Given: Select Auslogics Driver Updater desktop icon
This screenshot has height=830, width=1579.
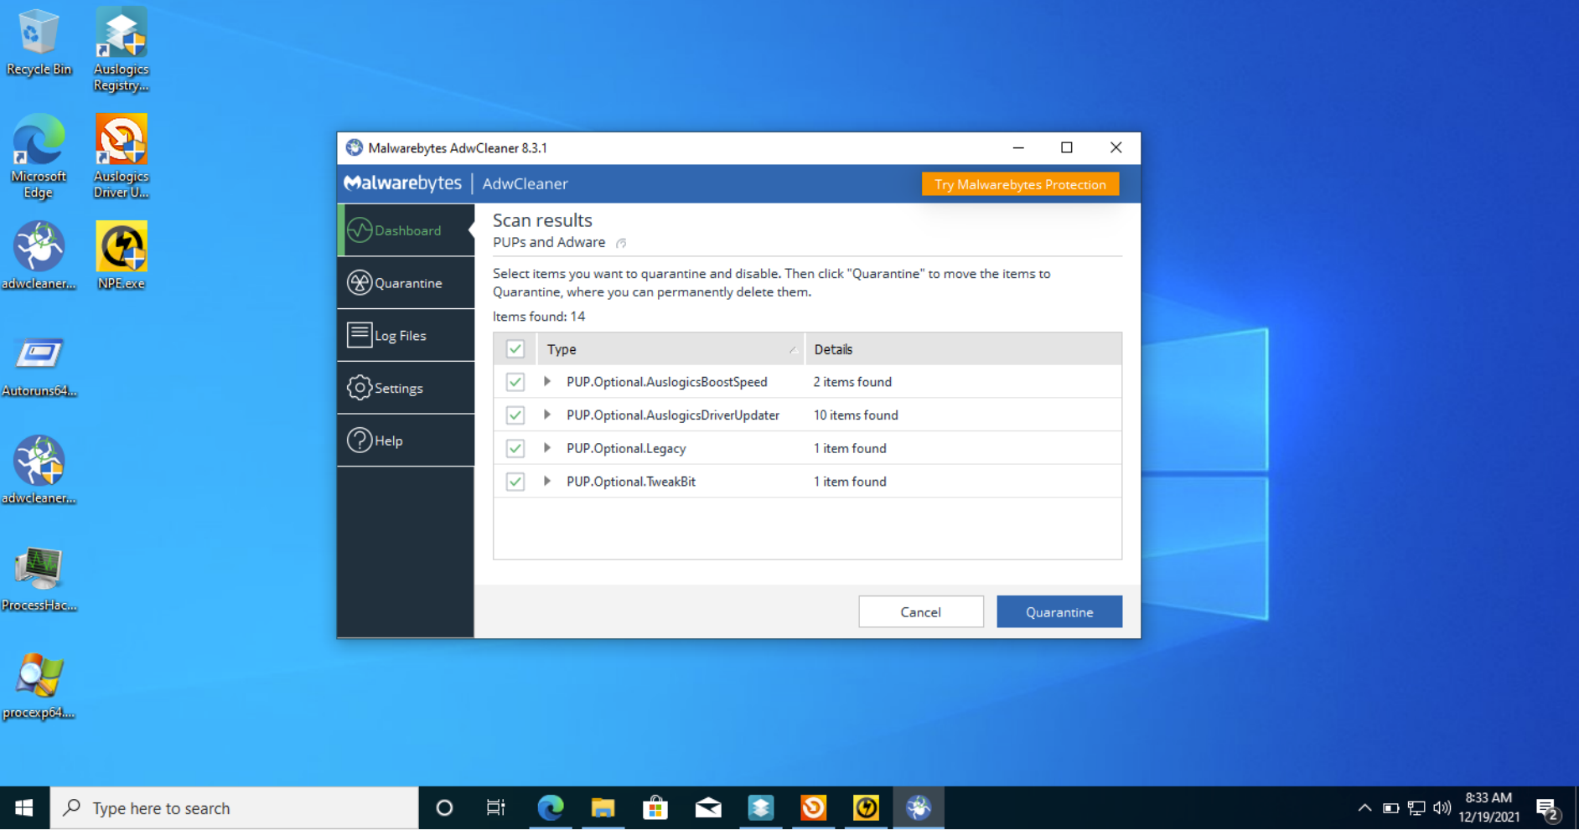Looking at the screenshot, I should click(x=122, y=157).
